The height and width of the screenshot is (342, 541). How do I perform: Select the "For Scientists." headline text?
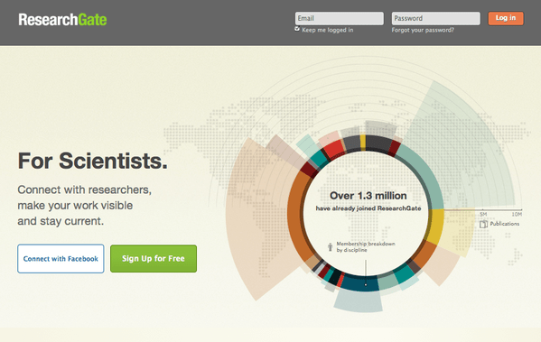[92, 161]
